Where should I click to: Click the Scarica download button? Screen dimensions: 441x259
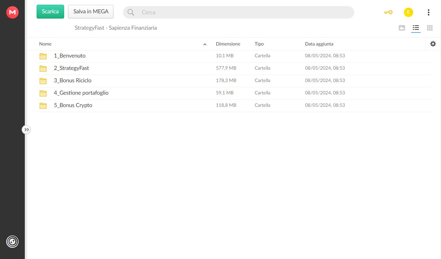[50, 11]
